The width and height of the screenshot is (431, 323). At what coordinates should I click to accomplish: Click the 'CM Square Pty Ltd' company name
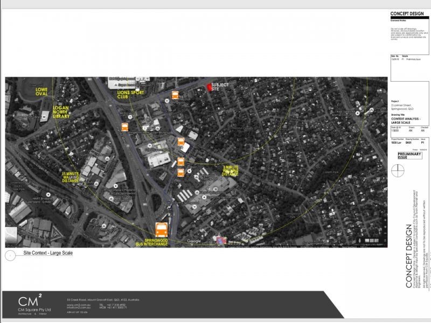pyautogui.click(x=34, y=310)
